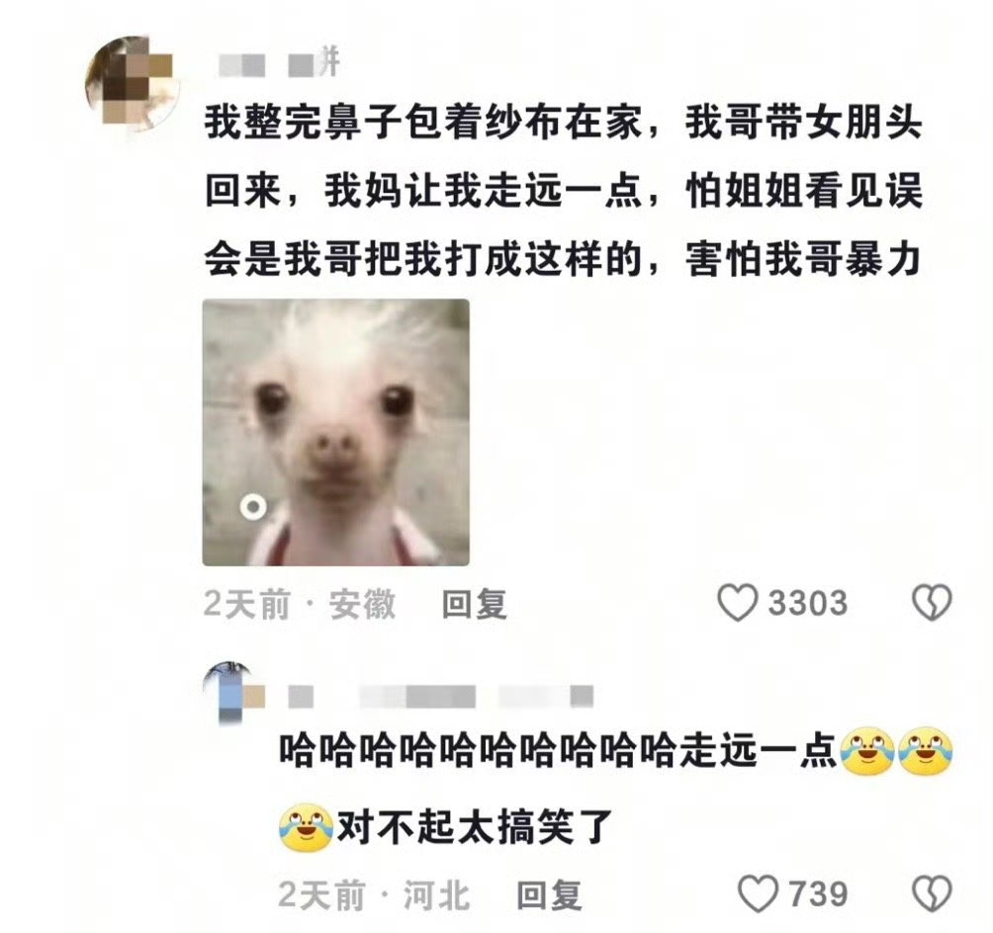Open the reply author's avatar
Viewport: 993px width, 933px height.
pyautogui.click(x=233, y=694)
